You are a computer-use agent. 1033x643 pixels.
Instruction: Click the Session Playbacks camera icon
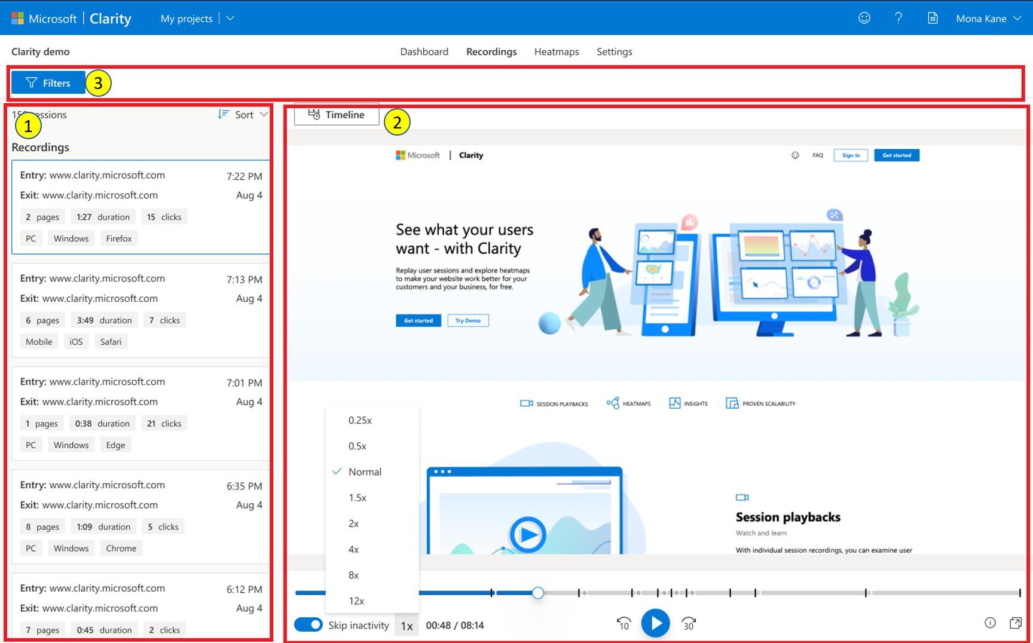526,403
